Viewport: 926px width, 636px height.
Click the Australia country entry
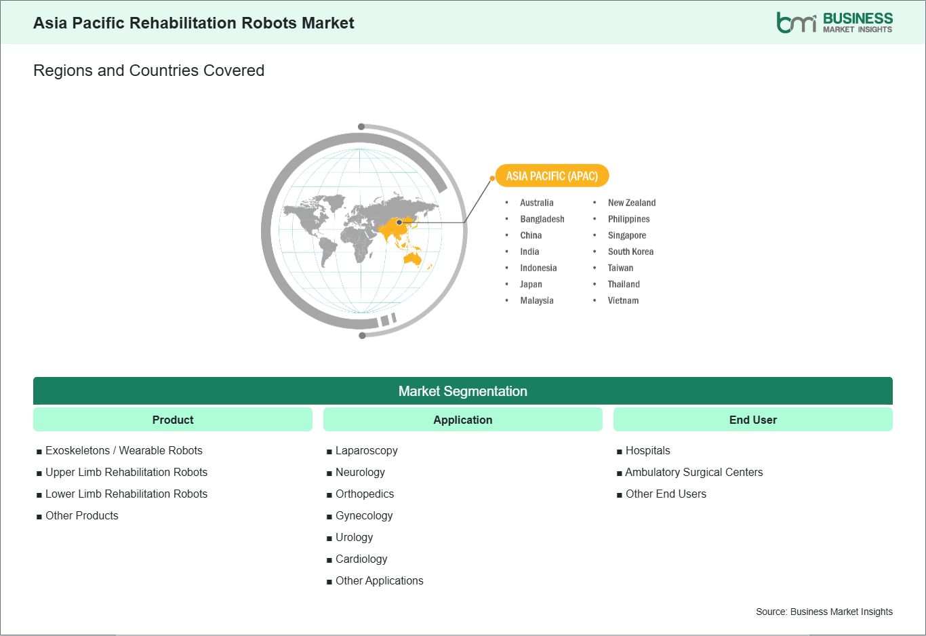537,203
